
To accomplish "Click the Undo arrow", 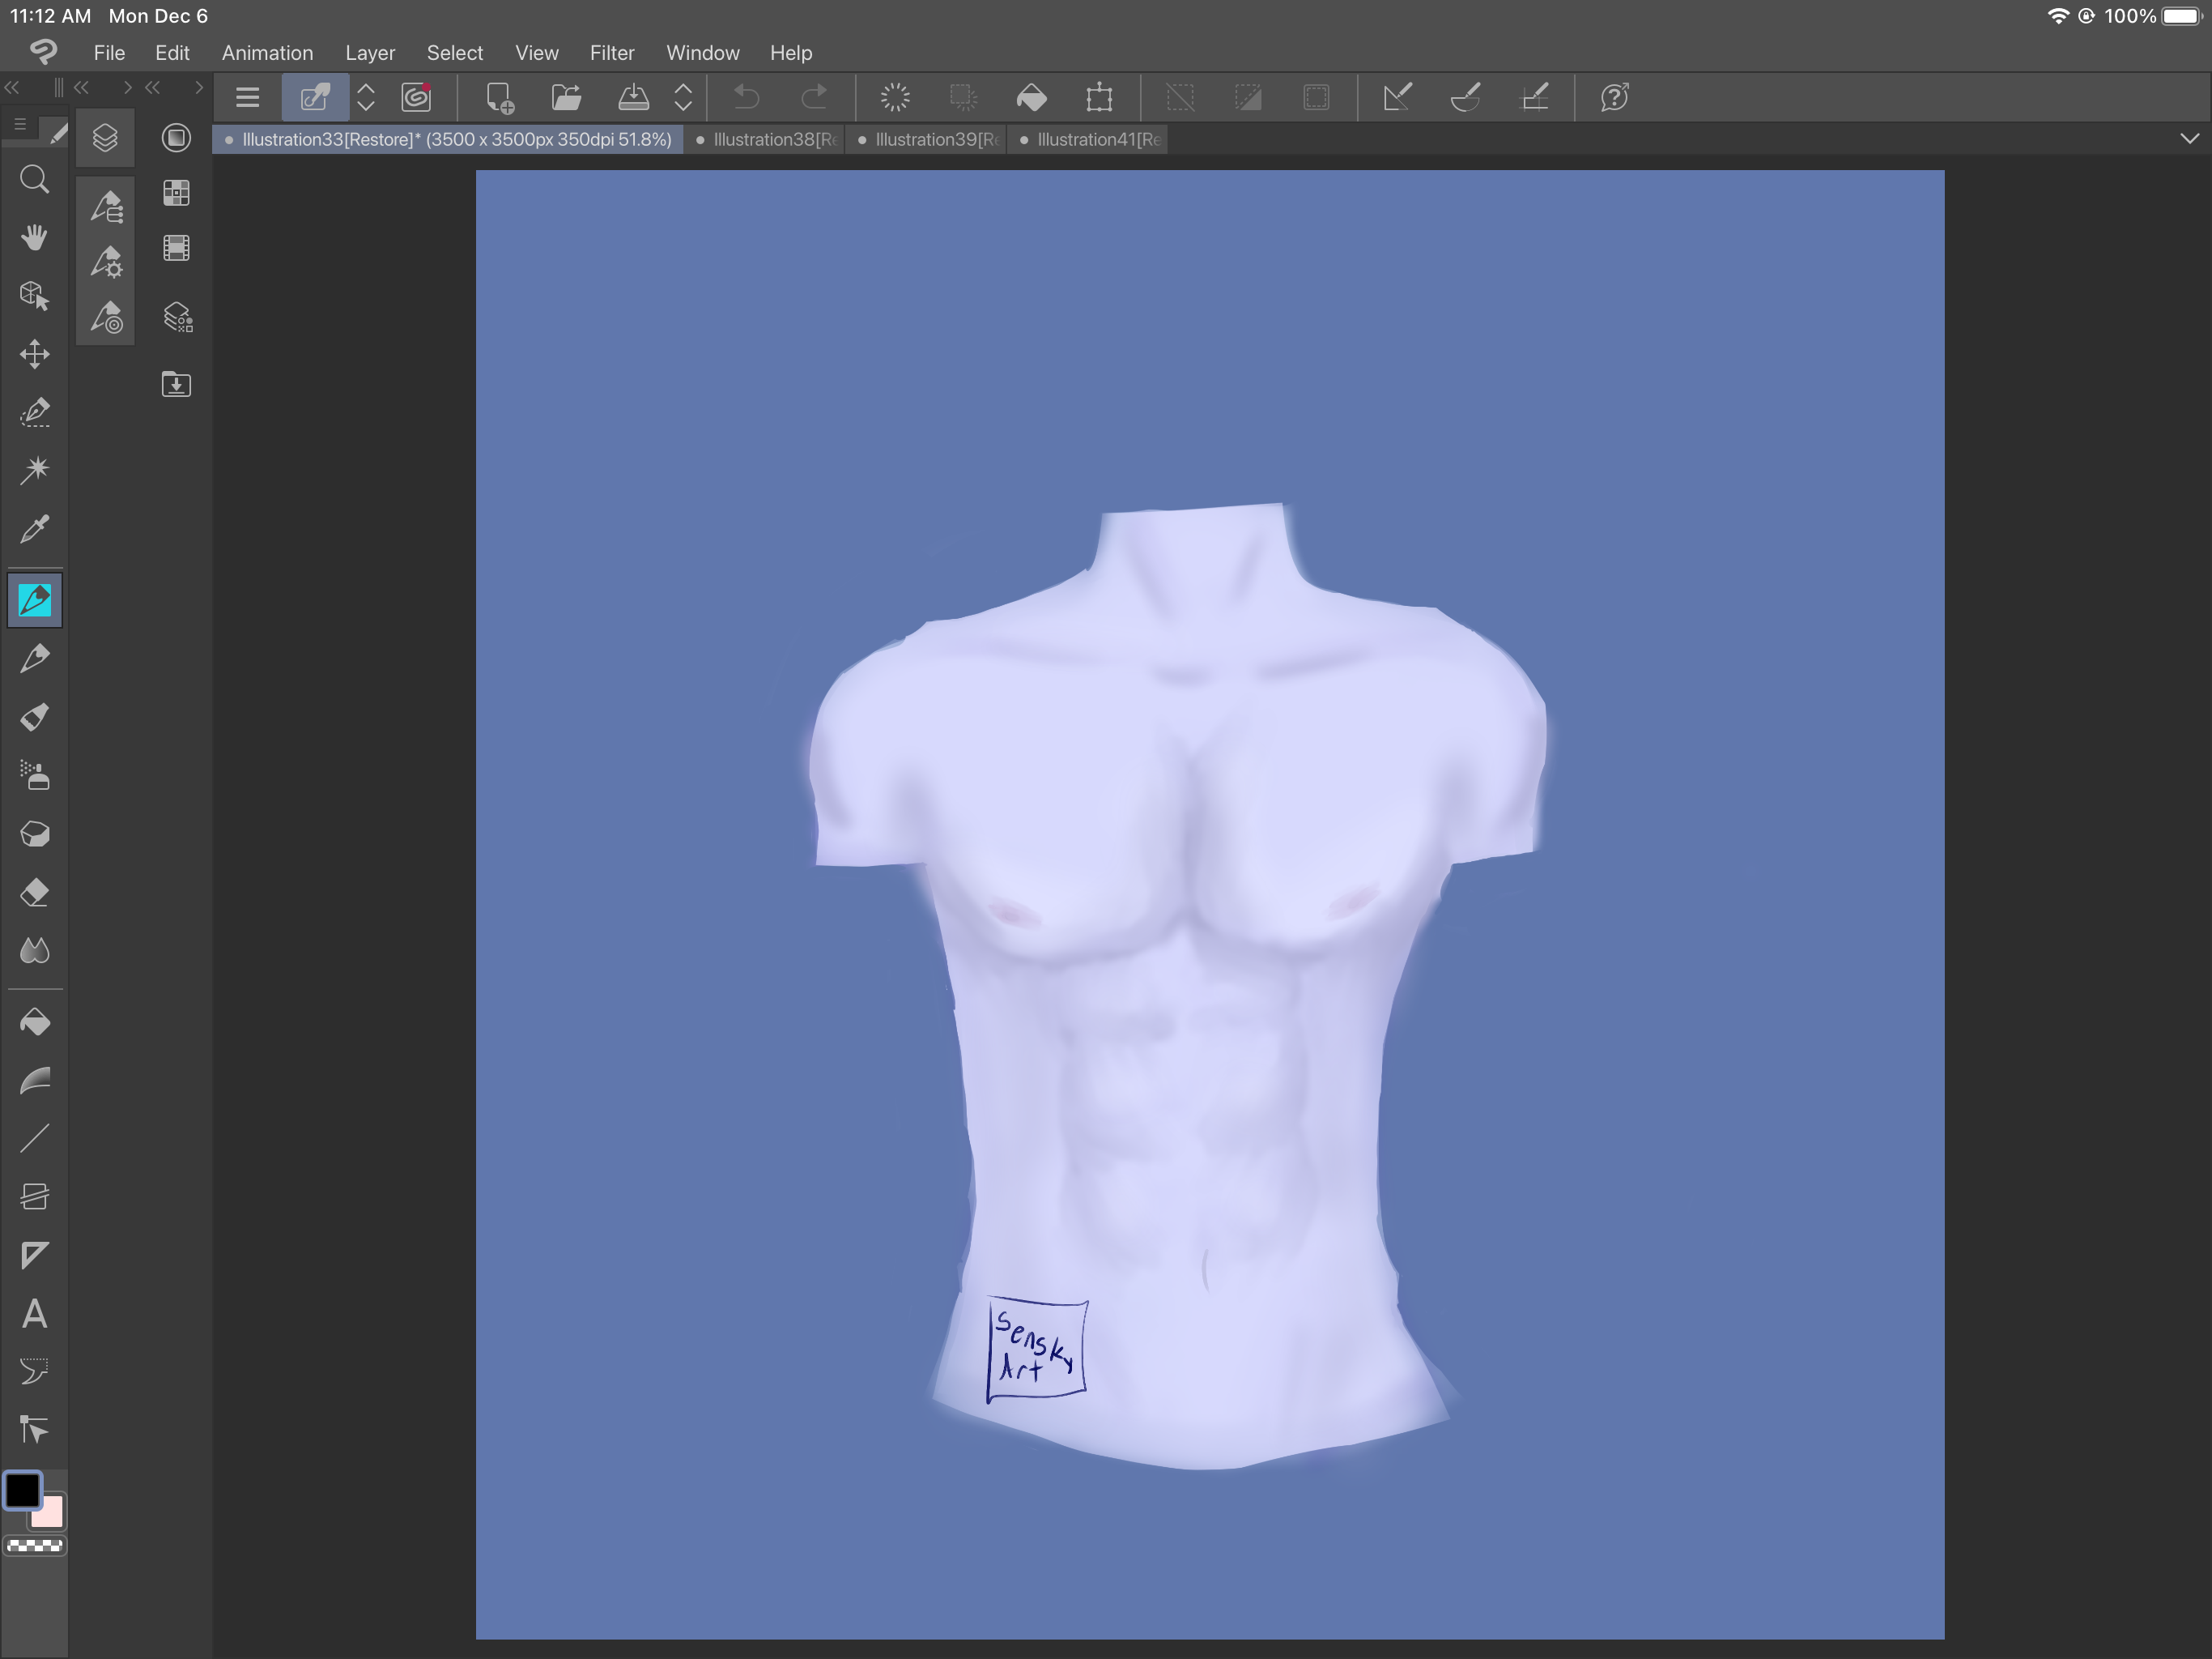I will click(747, 97).
